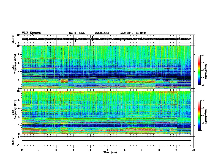Click the 7 tick label on time axis
Image resolution: width=218 pixels, height=168 pixels.
point(142,150)
